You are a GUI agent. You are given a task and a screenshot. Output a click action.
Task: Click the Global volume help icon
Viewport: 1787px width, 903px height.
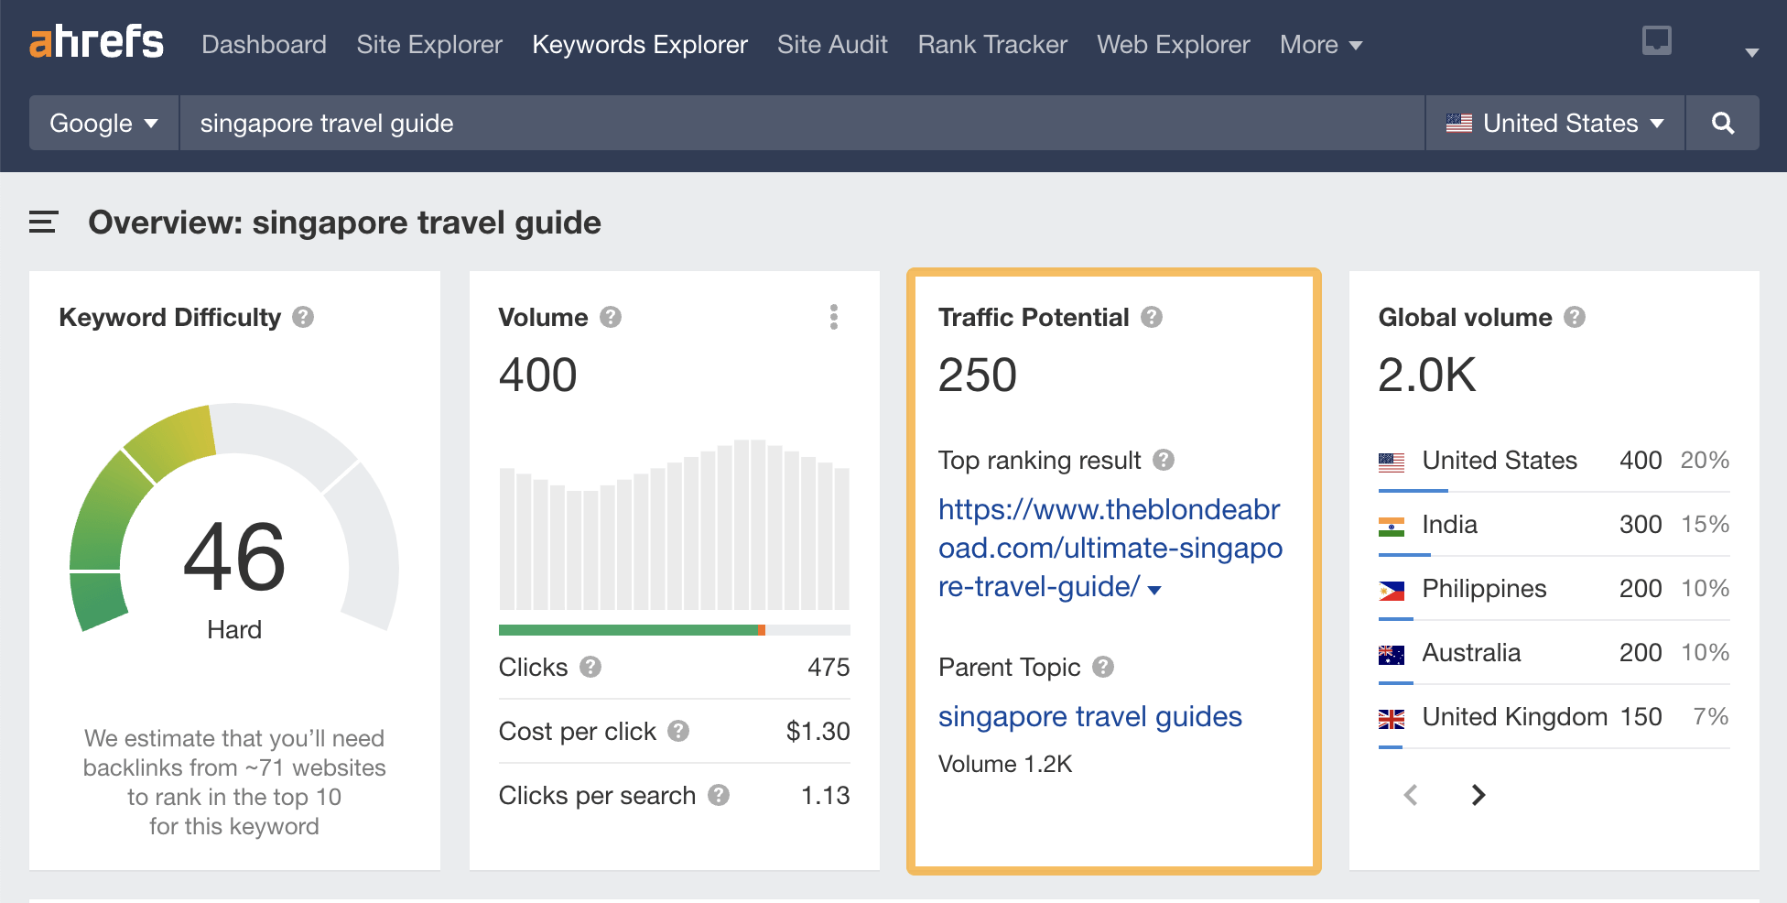point(1576,318)
